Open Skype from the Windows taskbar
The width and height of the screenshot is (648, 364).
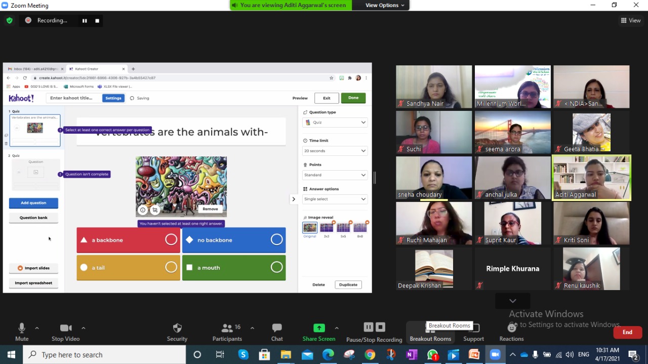(244, 355)
